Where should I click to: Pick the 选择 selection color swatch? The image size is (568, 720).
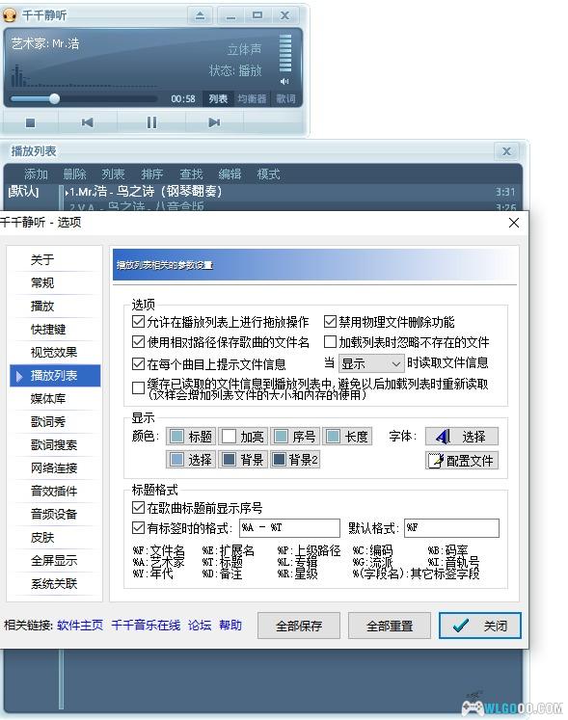(191, 460)
